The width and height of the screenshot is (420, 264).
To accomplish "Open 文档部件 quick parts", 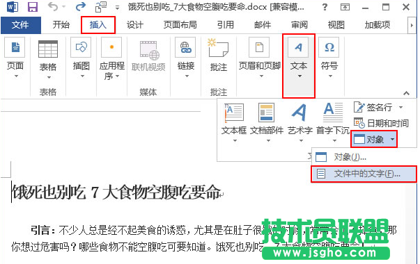I will tap(267, 123).
